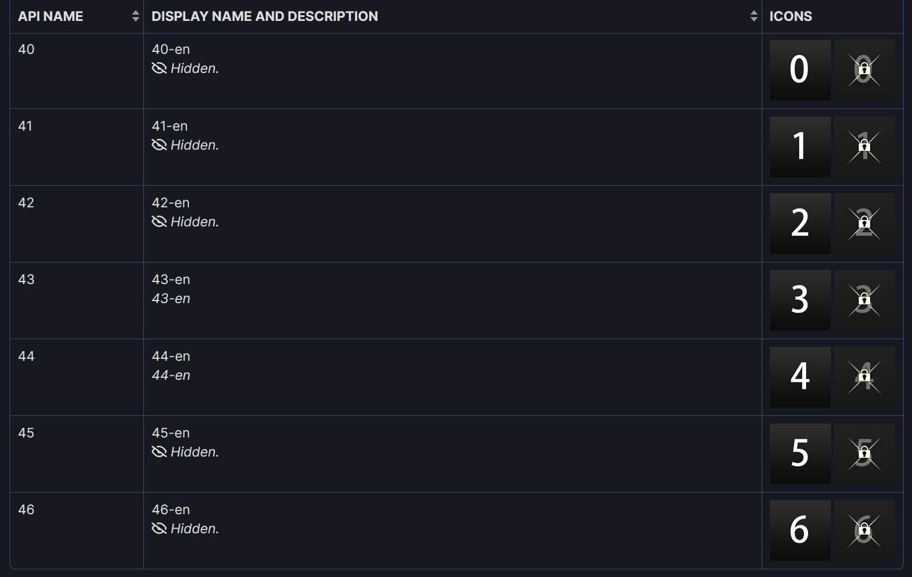Click the unlocked 5 icon in row 45
The height and width of the screenshot is (577, 912).
click(800, 454)
